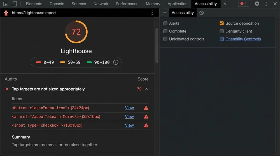280x156 pixels.
Task: Select the a href="/about" Learn More code item
Action: pyautogui.click(x=56, y=117)
